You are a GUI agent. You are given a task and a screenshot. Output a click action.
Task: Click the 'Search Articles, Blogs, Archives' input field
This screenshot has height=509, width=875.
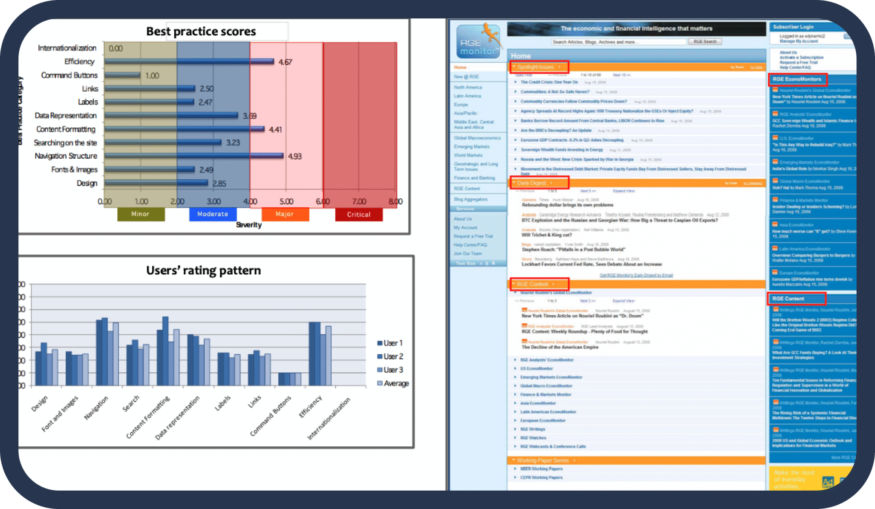pos(619,42)
